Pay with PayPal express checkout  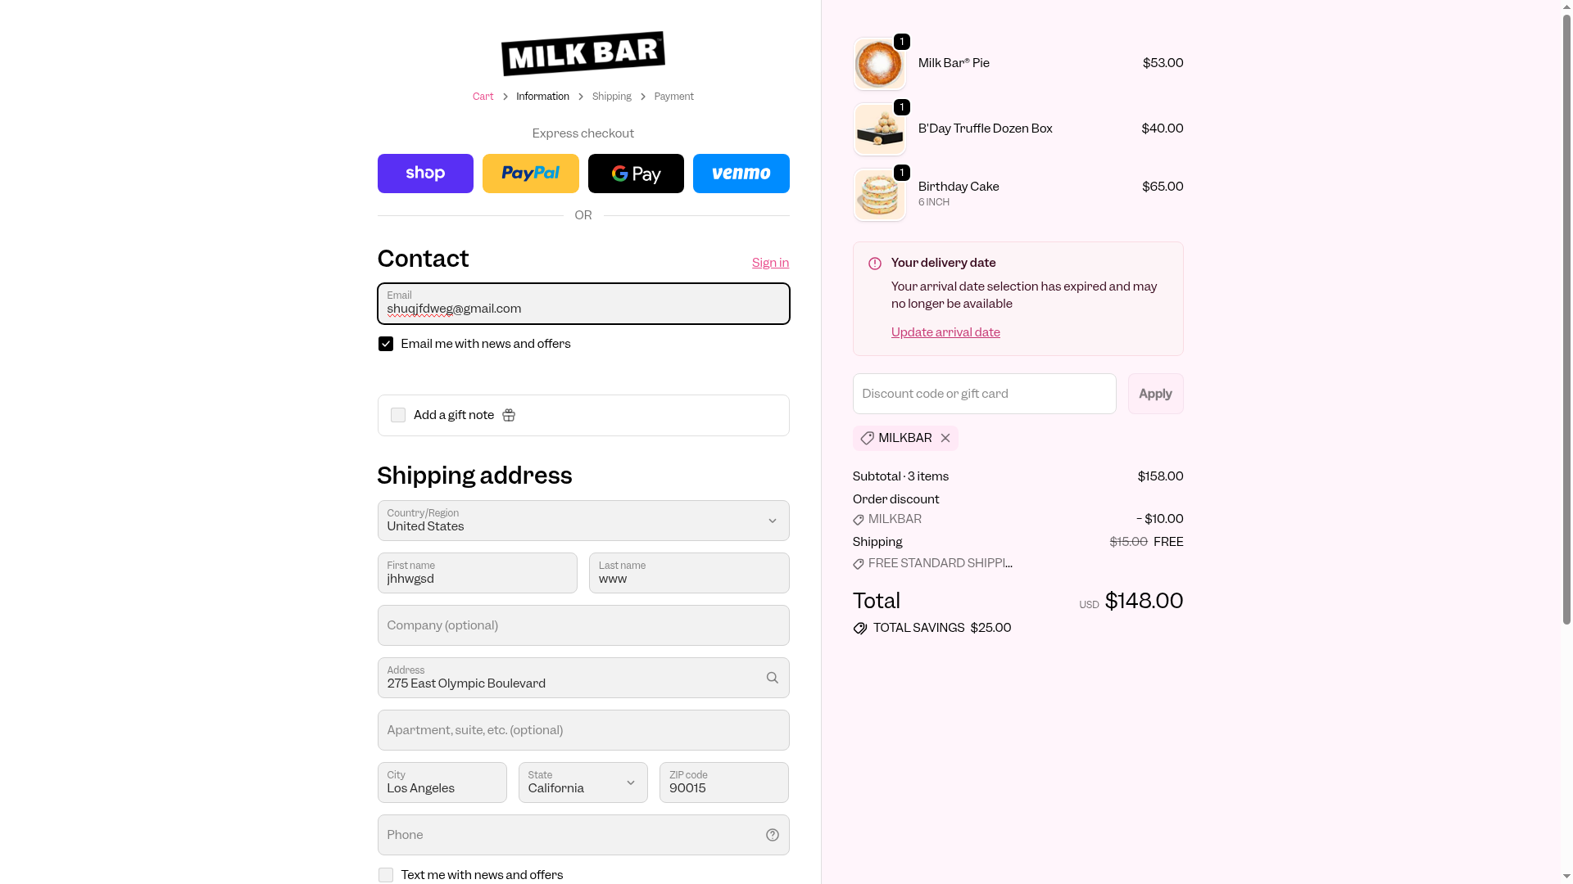pos(530,174)
